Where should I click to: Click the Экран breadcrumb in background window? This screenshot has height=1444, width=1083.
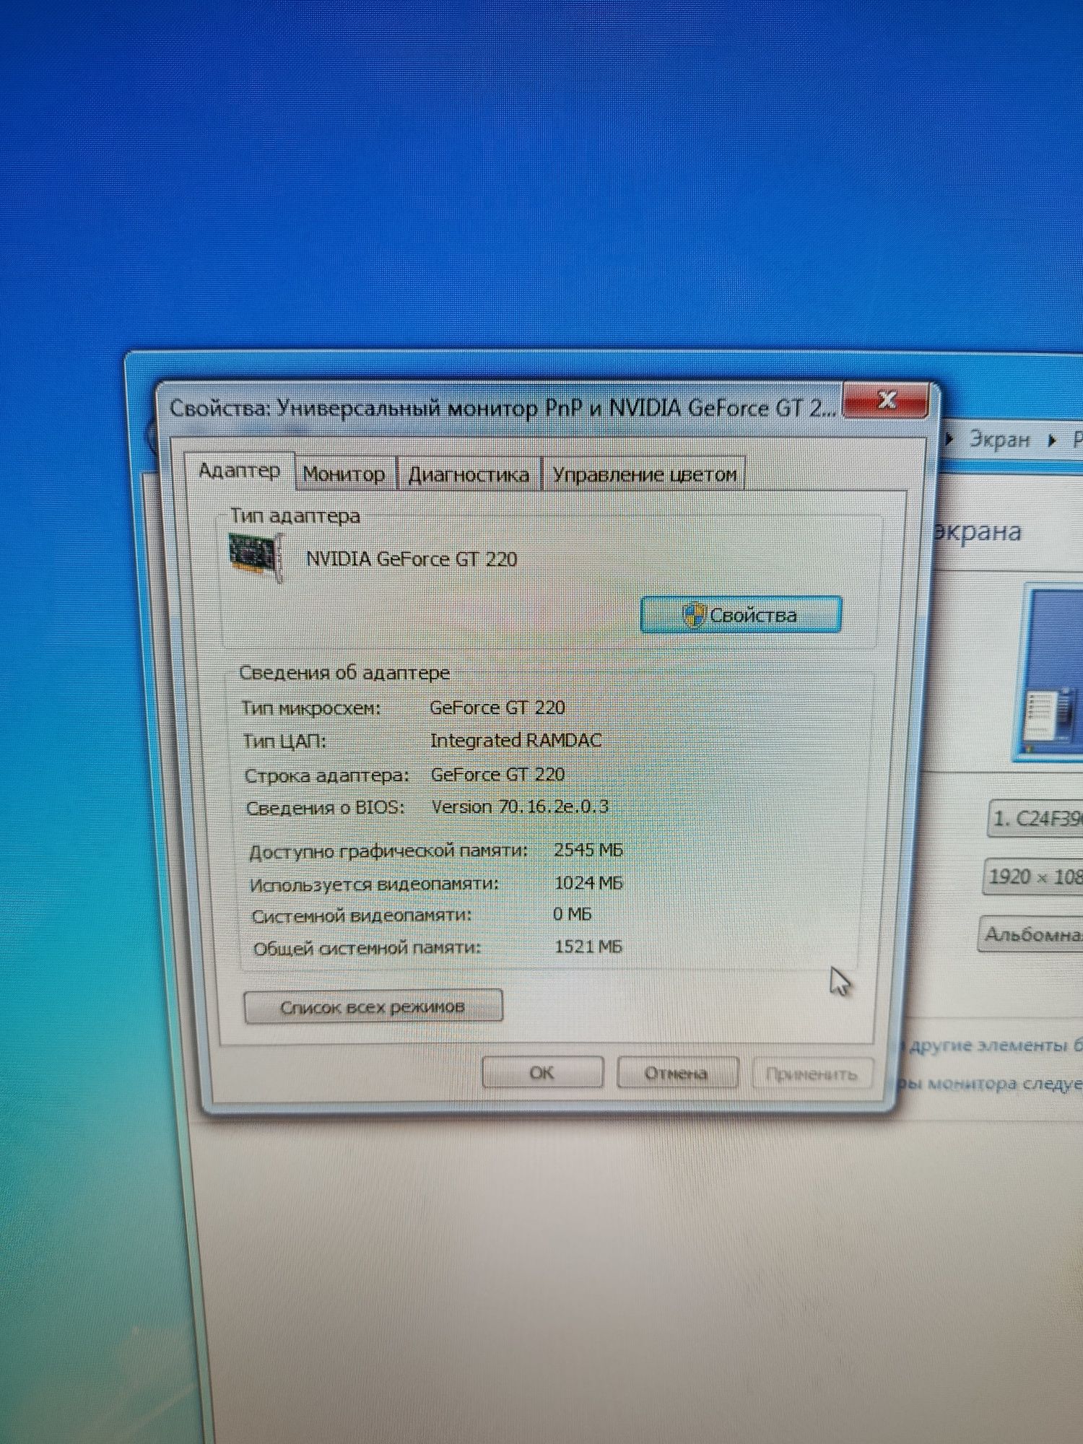pyautogui.click(x=999, y=439)
